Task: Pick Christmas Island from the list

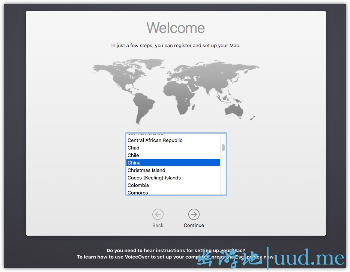Action: pyautogui.click(x=146, y=170)
